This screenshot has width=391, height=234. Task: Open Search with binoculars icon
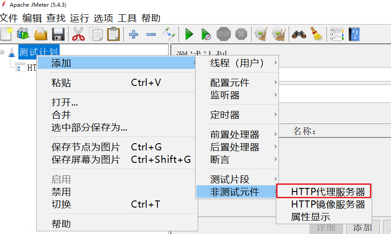[x=299, y=34]
